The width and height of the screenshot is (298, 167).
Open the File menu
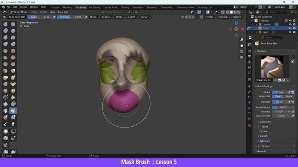(x=8, y=7)
